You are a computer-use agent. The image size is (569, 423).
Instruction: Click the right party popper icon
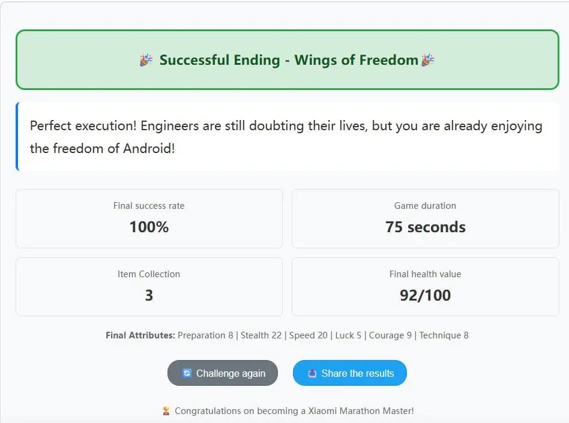[x=427, y=60]
